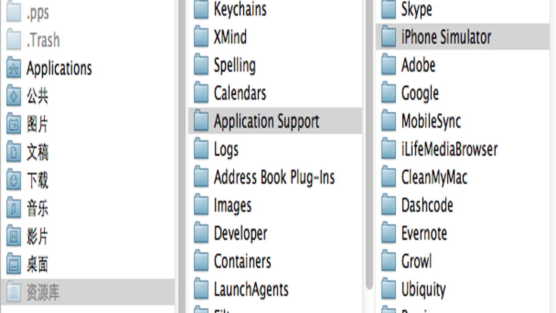The image size is (556, 313).
Task: Select the Spelling folder name
Action: [235, 66]
